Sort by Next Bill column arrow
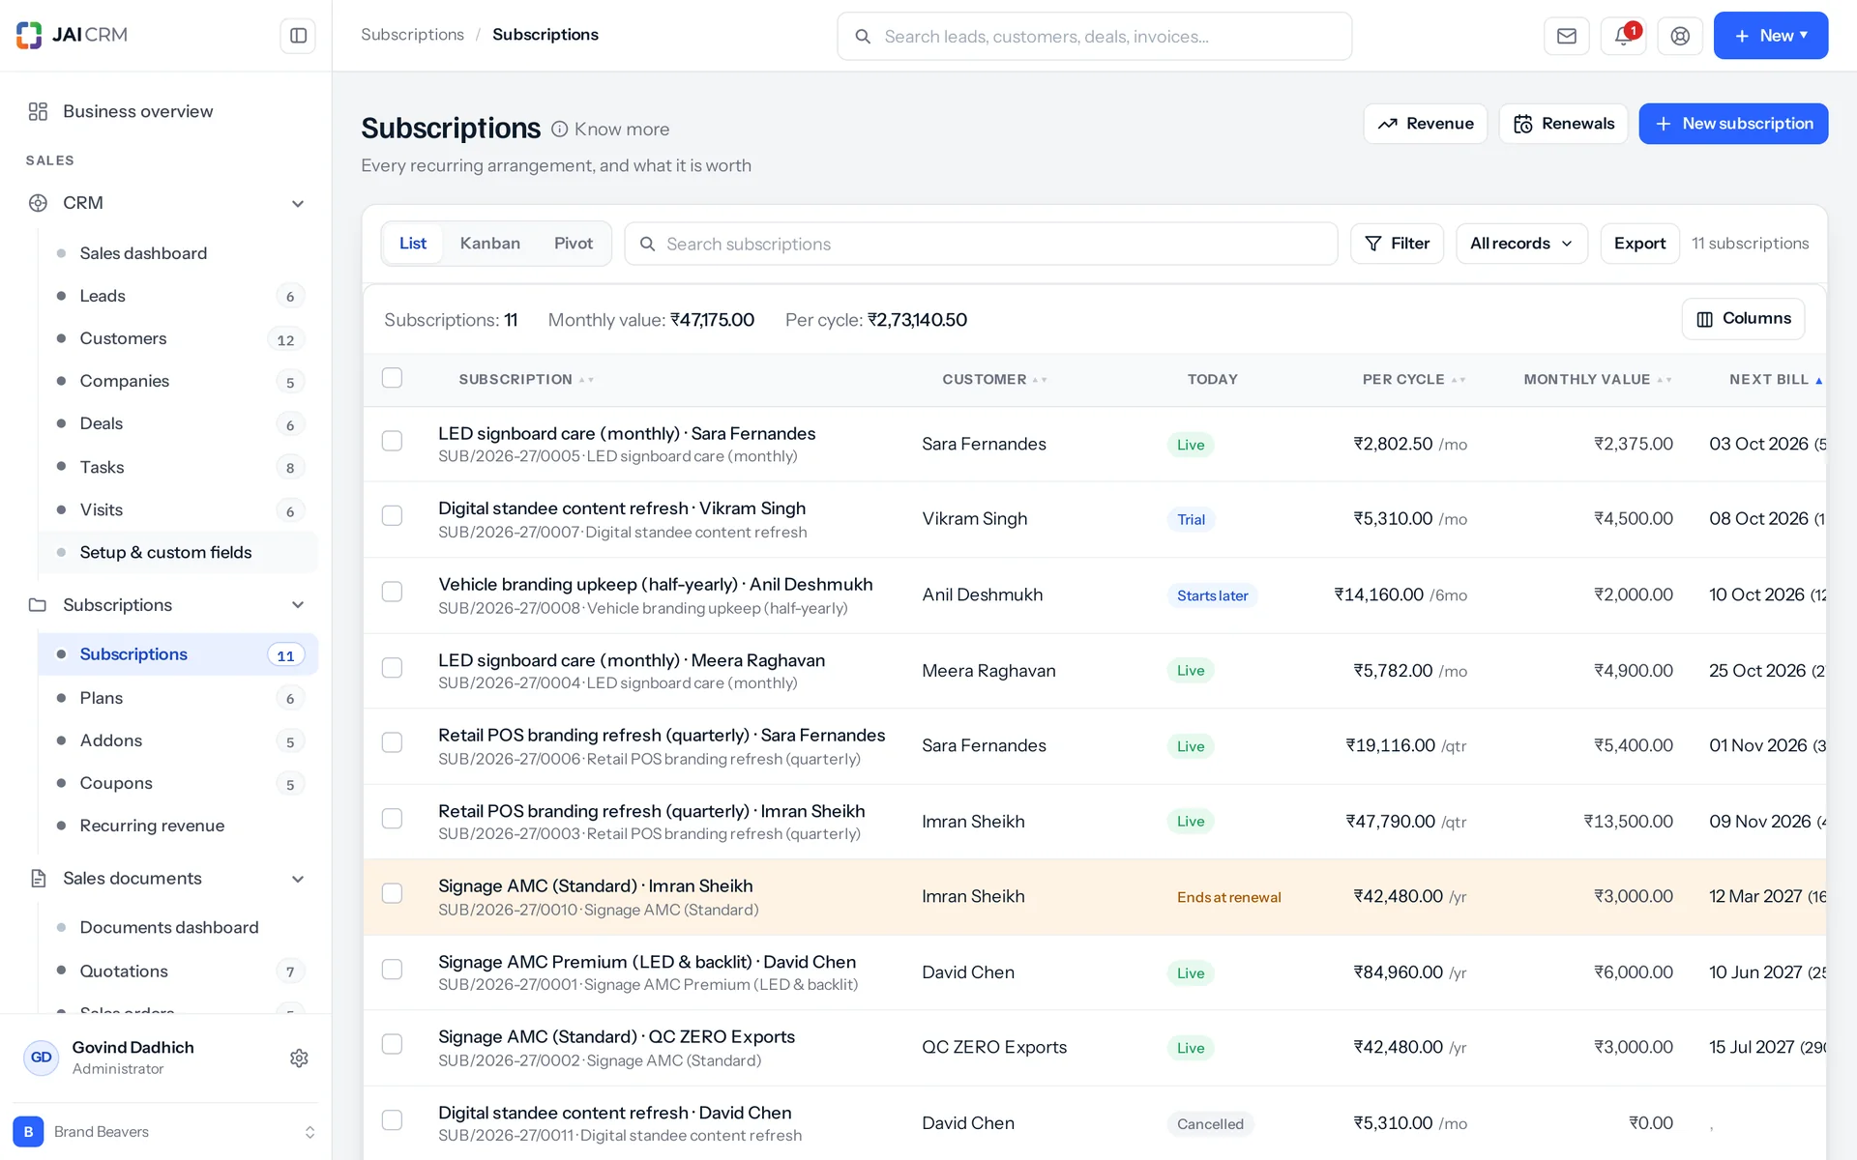This screenshot has width=1857, height=1160. pyautogui.click(x=1818, y=380)
